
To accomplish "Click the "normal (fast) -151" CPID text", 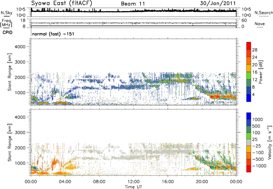I will pyautogui.click(x=53, y=34).
